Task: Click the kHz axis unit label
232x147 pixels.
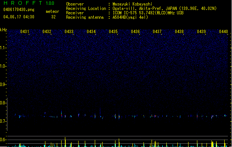Action: click(x=3, y=30)
